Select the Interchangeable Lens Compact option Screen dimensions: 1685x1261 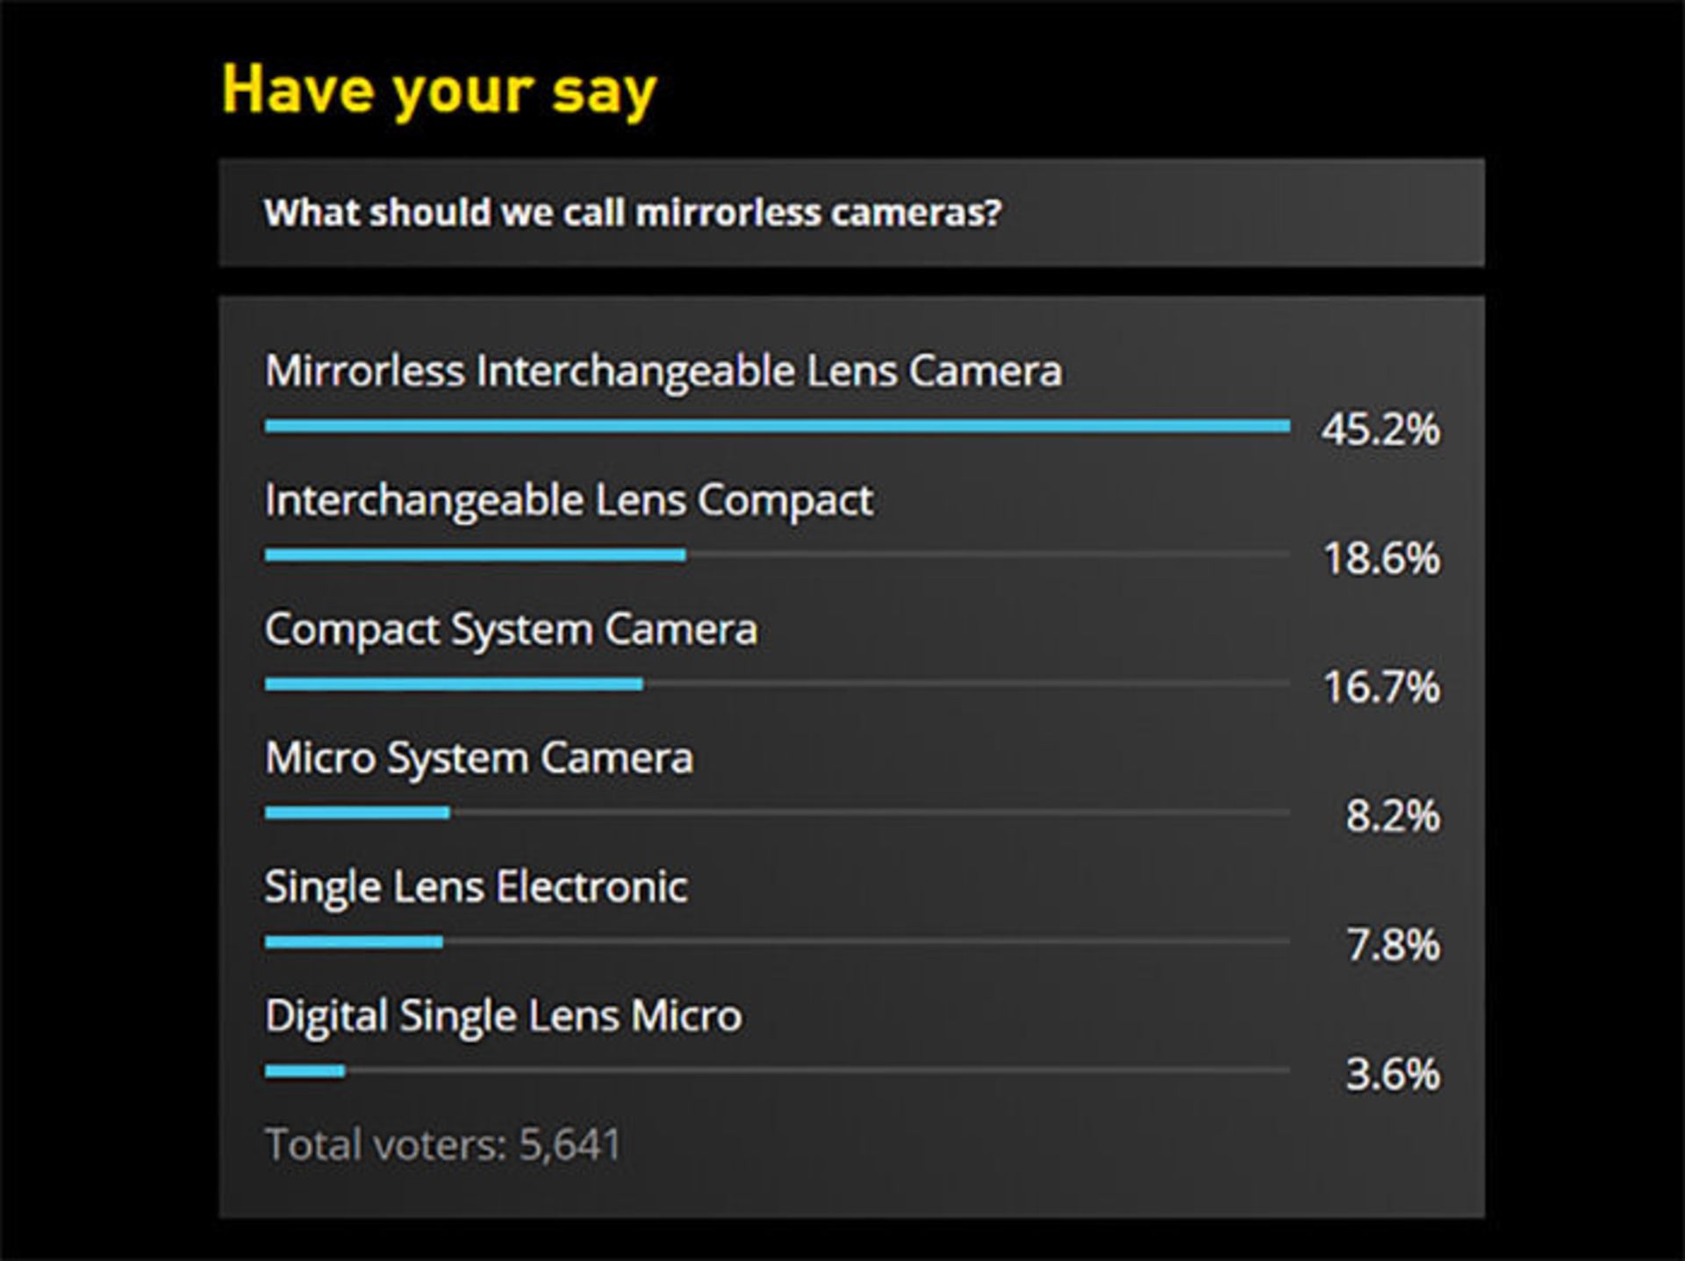click(569, 500)
